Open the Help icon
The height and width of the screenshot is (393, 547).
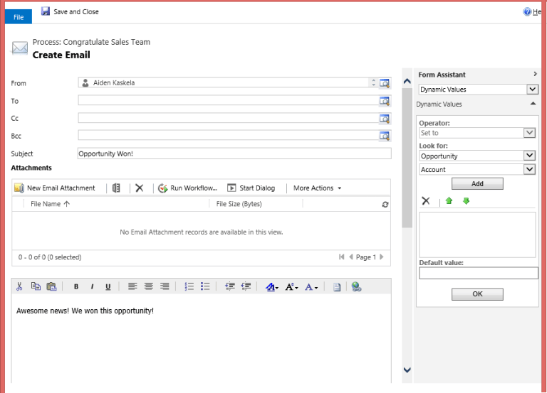(x=527, y=12)
